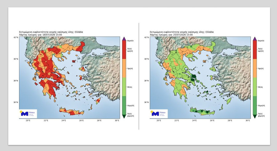The width and height of the screenshot is (277, 151).
Task: Click Rhodes island on the left map
Action: pyautogui.click(x=98, y=101)
